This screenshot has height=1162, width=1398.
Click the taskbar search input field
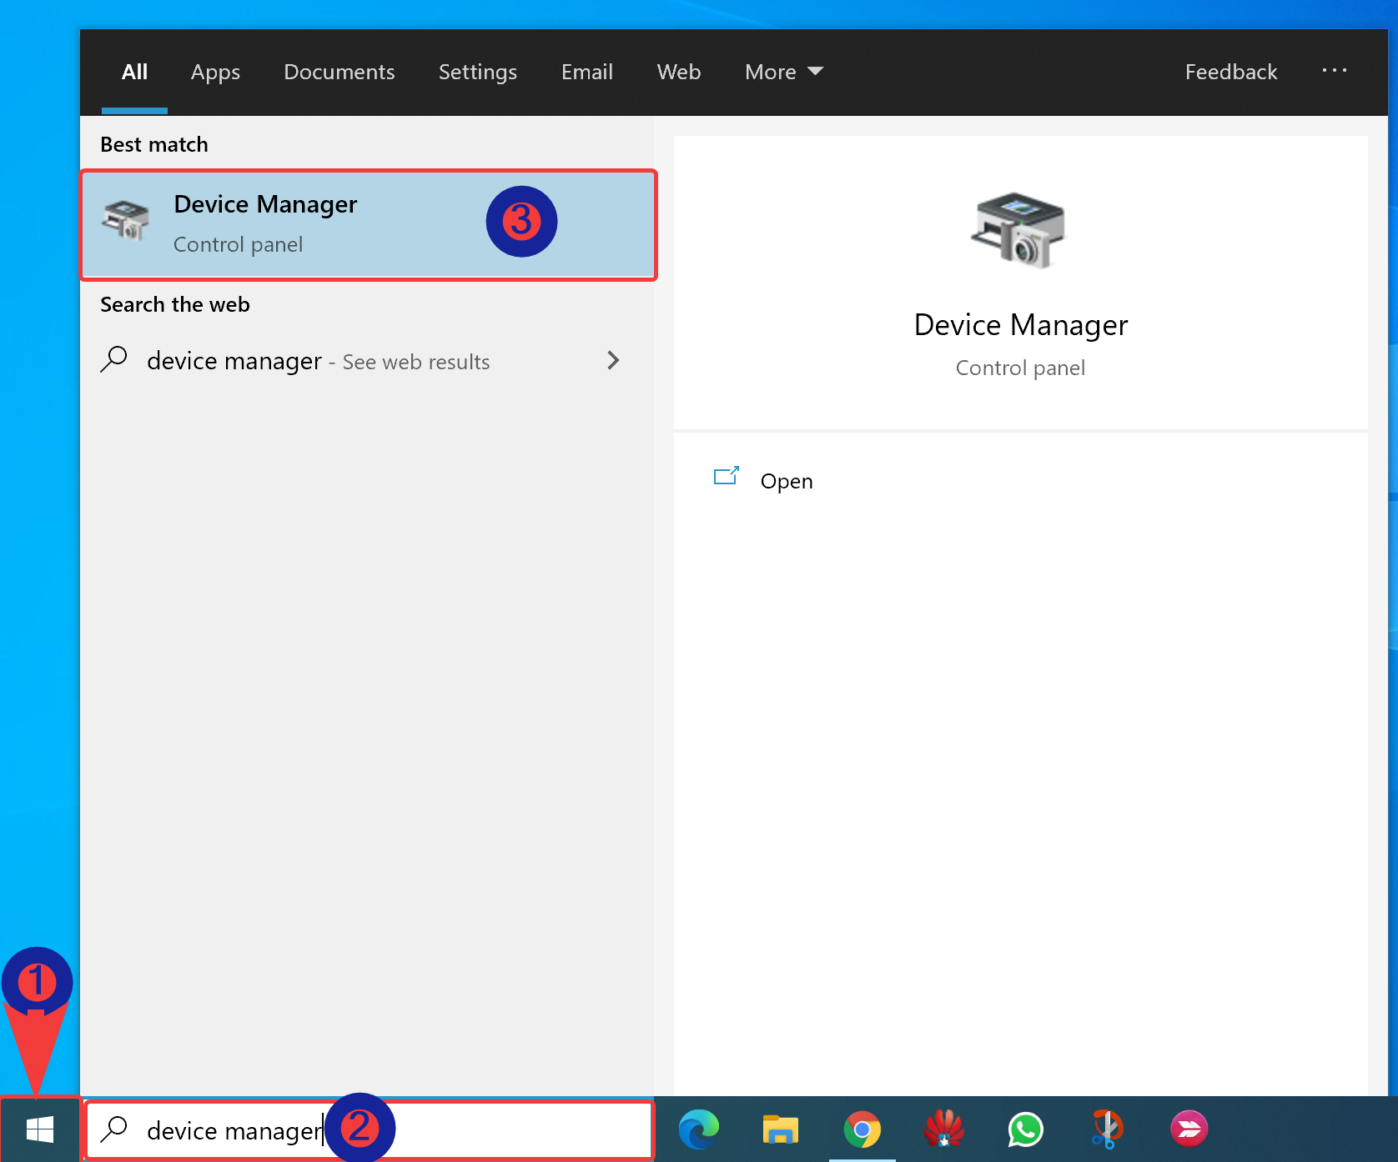(x=369, y=1129)
